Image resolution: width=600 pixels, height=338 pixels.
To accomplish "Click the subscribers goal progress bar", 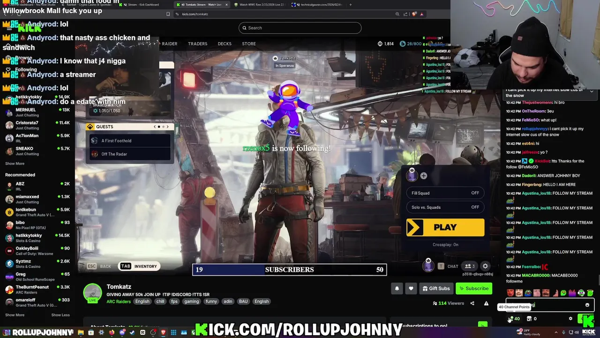I will (289, 269).
